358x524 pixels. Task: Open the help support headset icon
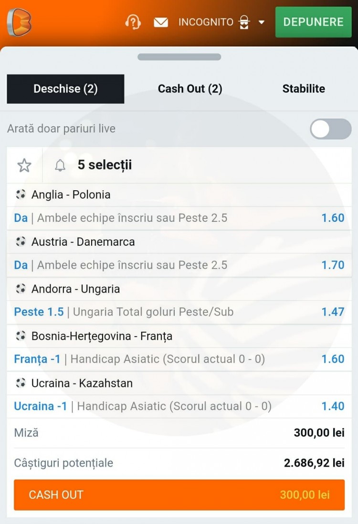[x=133, y=22]
